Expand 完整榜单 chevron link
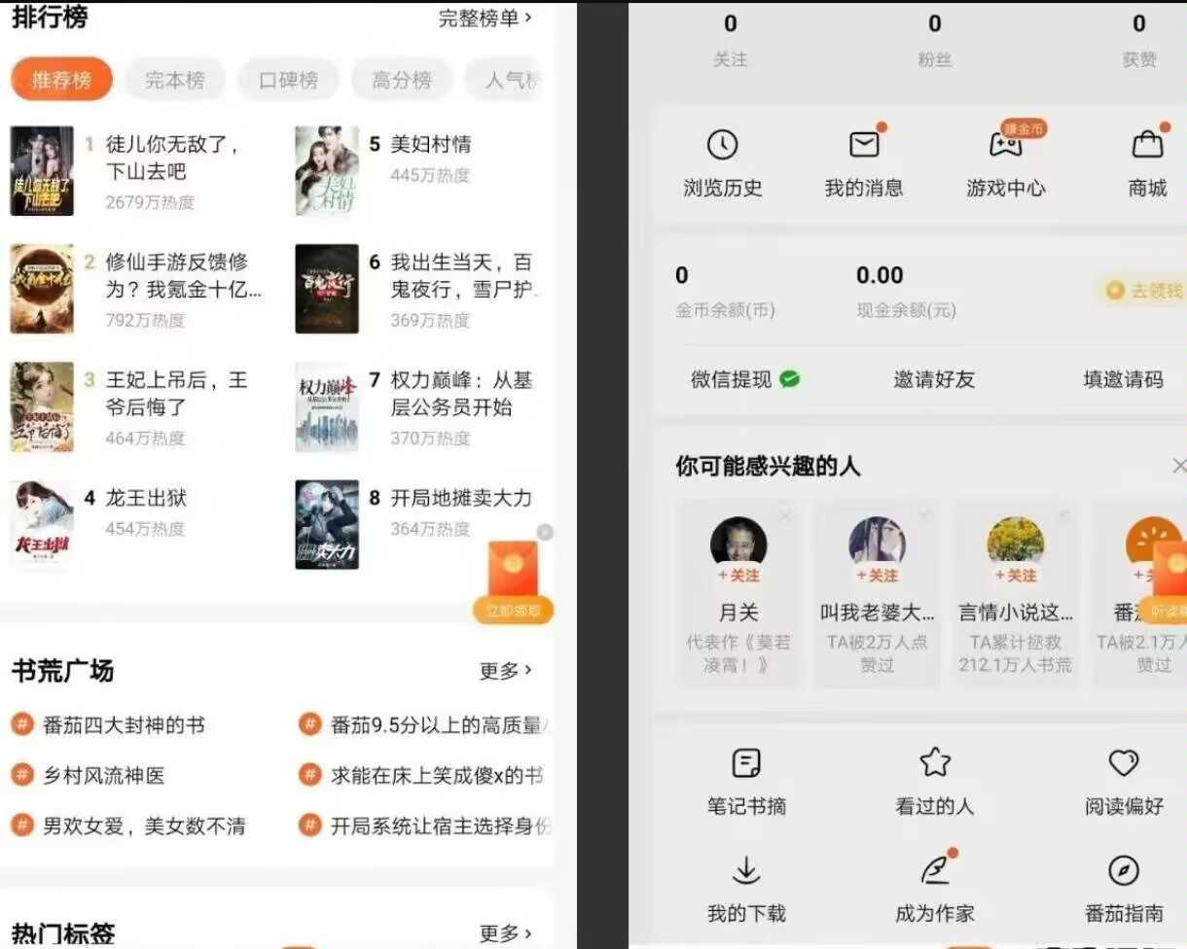This screenshot has height=949, width=1187. click(x=486, y=18)
